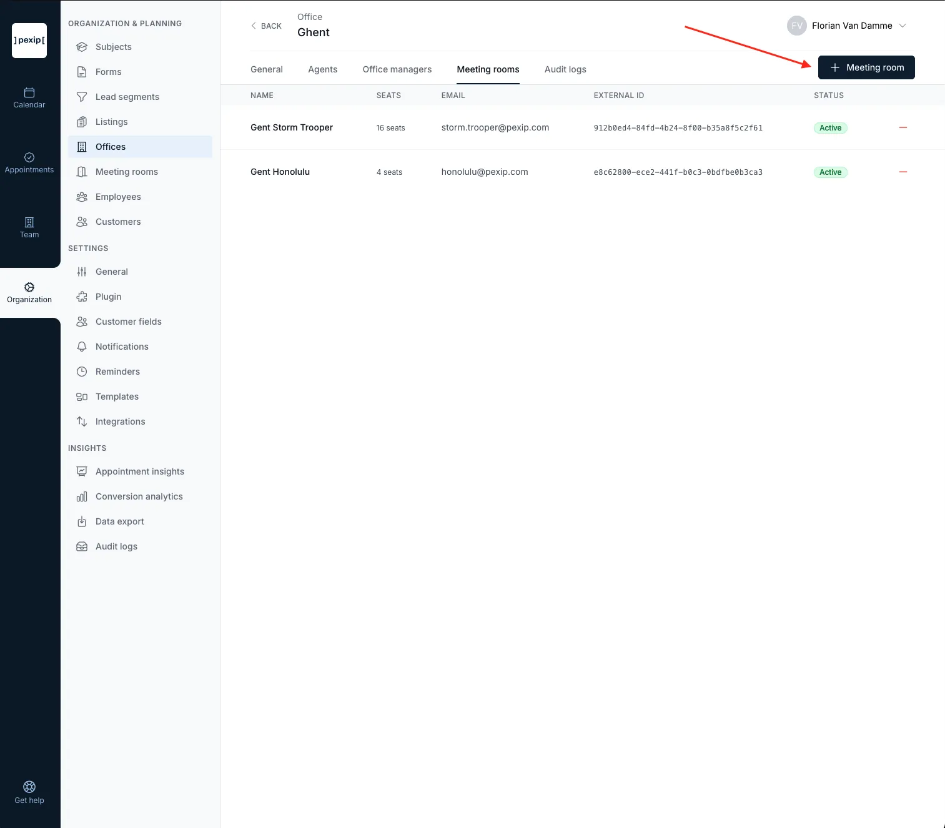Select the Meeting rooms tab

coord(488,69)
